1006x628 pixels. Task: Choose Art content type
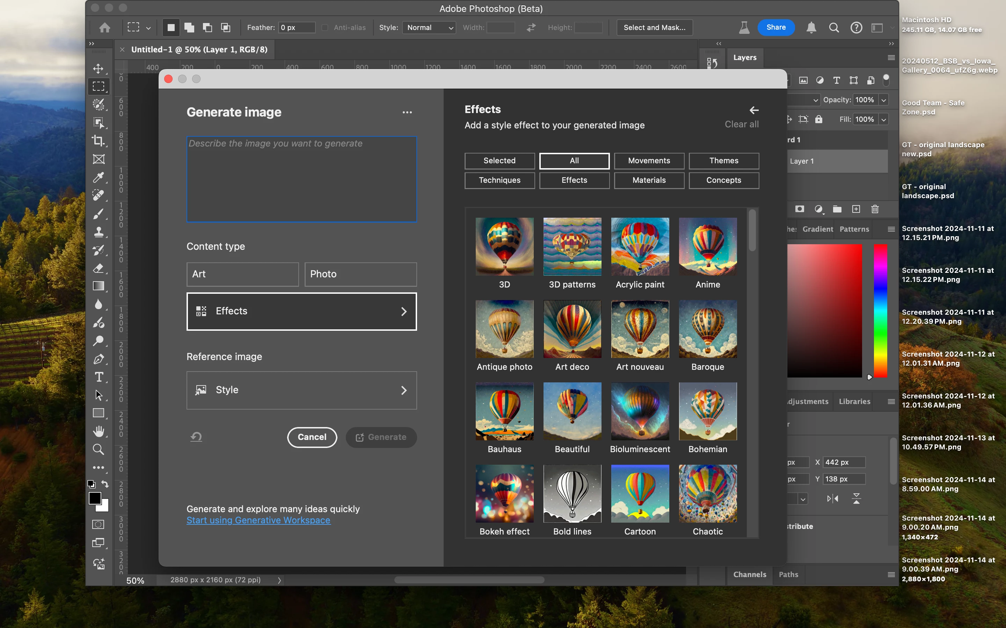pos(242,274)
